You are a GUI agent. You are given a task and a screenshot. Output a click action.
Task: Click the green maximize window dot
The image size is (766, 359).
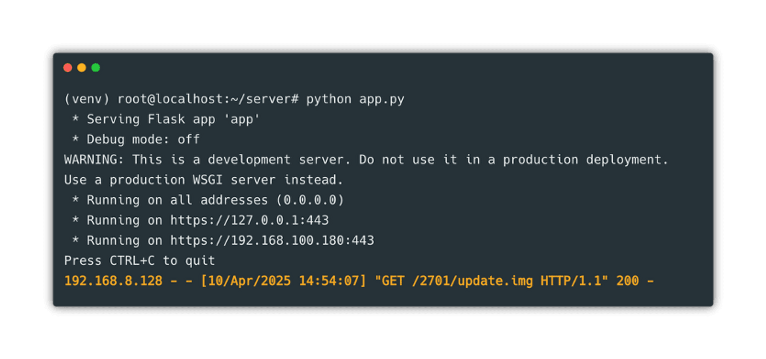(95, 67)
